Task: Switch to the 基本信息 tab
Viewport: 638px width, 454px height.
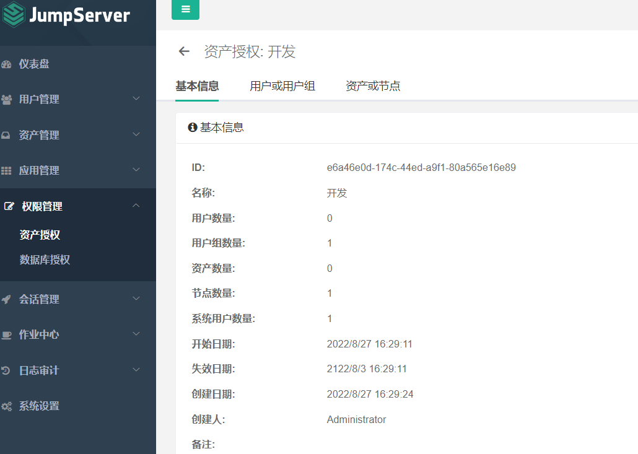Action: 197,86
